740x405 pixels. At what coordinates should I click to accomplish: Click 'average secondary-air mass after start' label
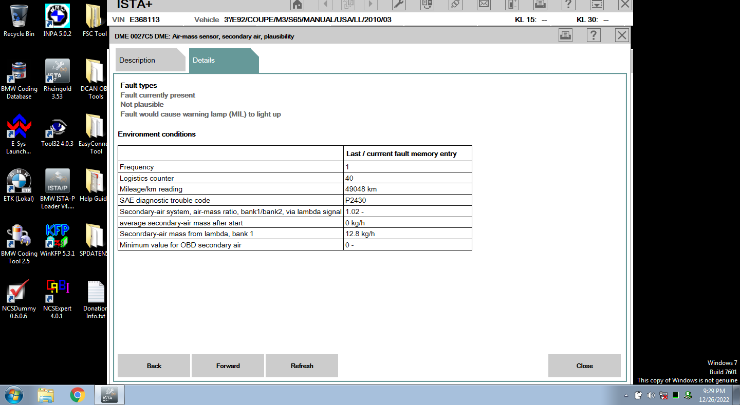tap(181, 223)
